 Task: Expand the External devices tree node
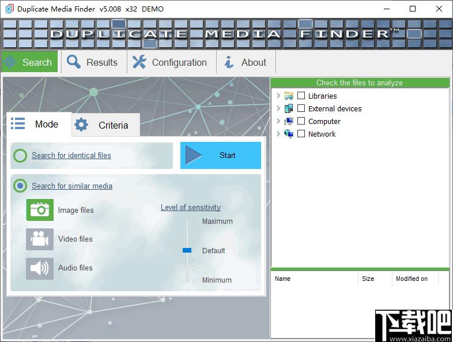click(278, 108)
